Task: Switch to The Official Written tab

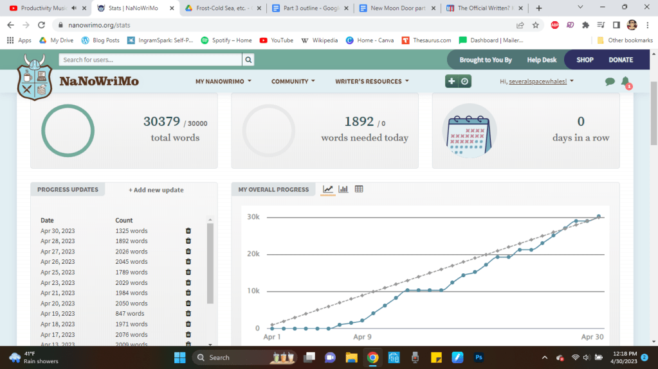Action: (x=485, y=8)
